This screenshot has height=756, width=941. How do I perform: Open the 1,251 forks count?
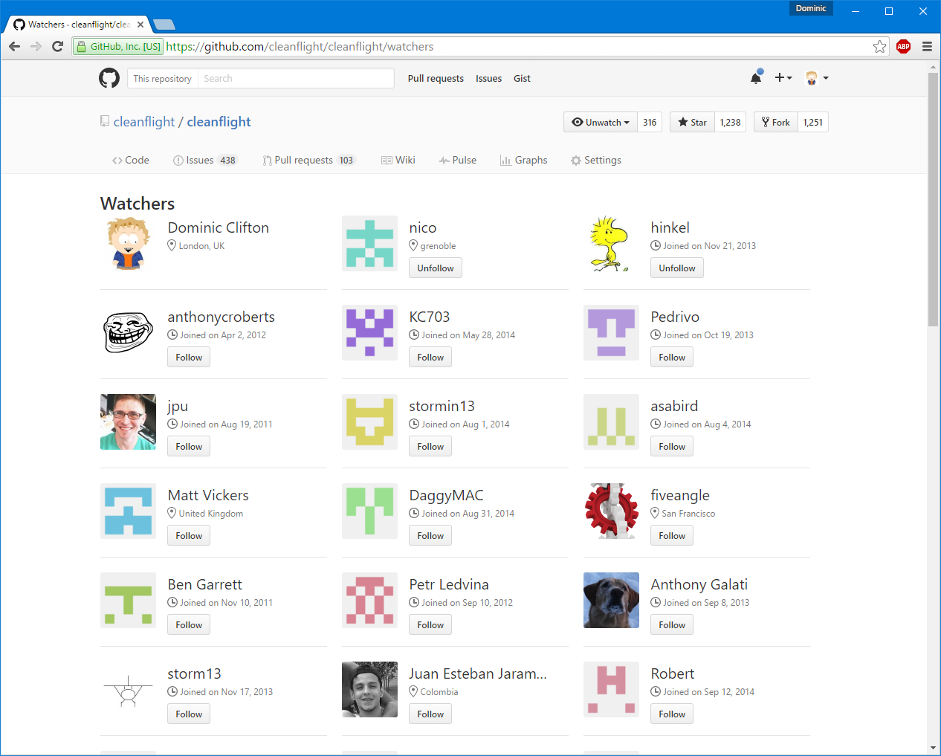click(x=813, y=122)
